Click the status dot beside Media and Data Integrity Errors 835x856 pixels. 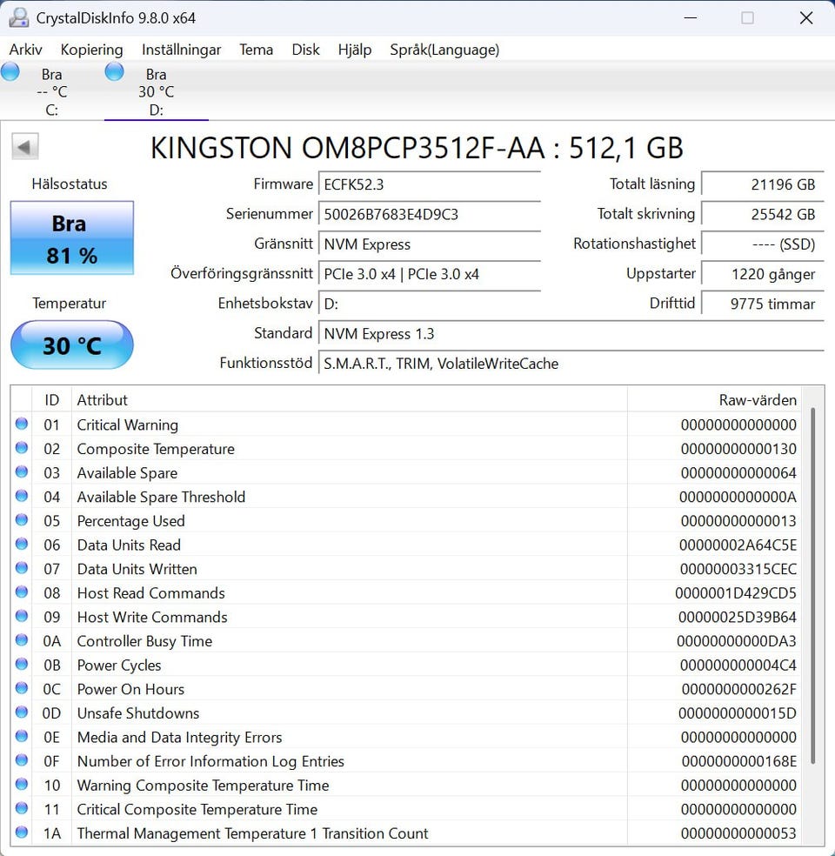(22, 736)
